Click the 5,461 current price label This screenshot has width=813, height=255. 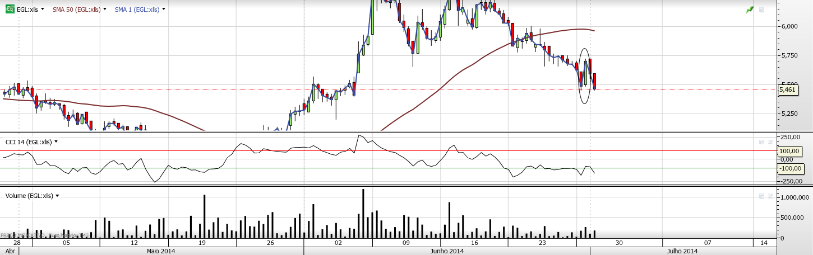tap(788, 89)
